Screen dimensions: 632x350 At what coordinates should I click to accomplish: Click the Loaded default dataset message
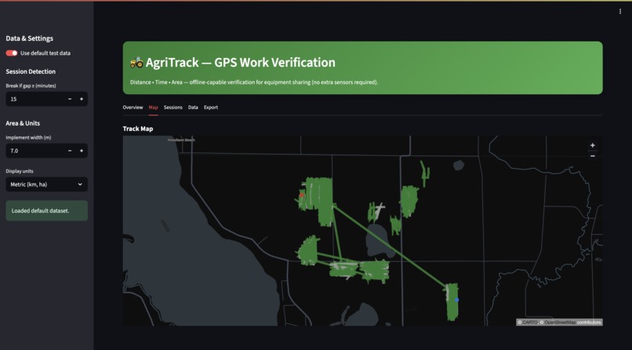coord(47,210)
